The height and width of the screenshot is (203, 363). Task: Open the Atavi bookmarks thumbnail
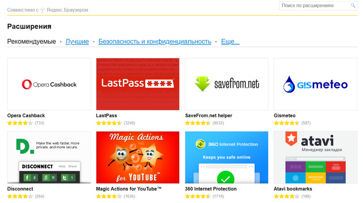tap(316, 157)
